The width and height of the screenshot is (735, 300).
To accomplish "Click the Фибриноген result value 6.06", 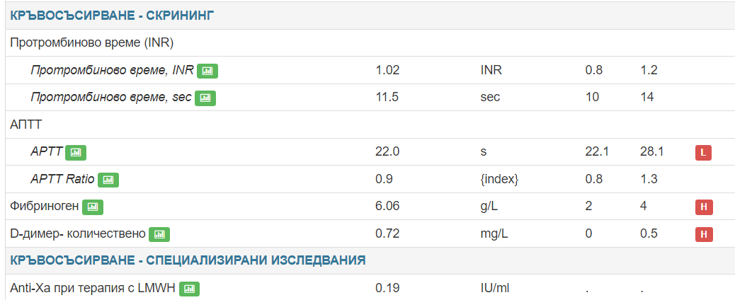I will (x=387, y=207).
